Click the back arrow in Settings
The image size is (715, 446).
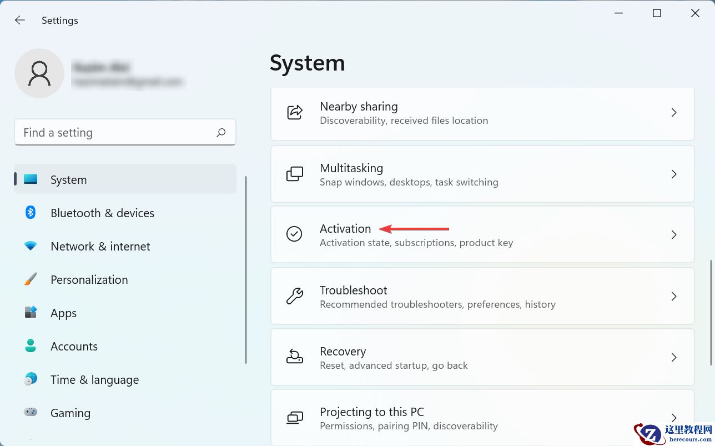tap(19, 20)
